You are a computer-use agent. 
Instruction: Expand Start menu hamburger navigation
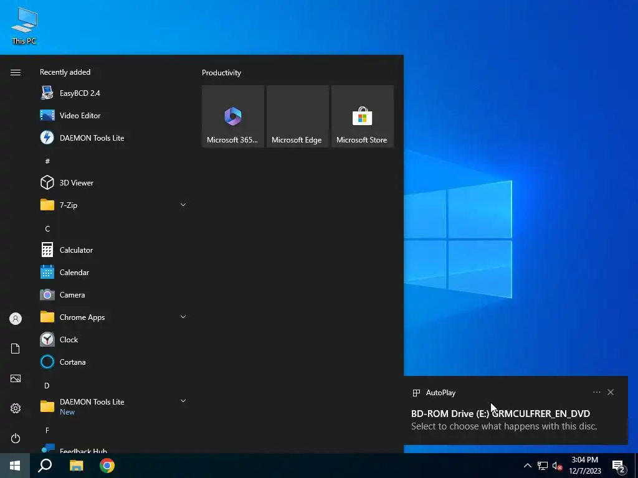coord(16,72)
